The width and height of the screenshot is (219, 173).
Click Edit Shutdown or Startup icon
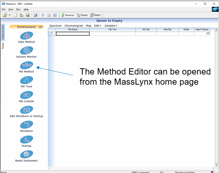pyautogui.click(x=26, y=110)
